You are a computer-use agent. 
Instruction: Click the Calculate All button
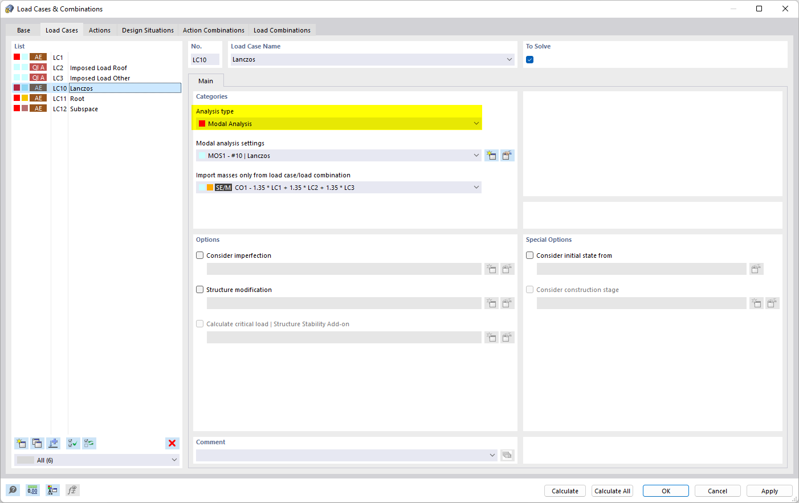point(612,490)
